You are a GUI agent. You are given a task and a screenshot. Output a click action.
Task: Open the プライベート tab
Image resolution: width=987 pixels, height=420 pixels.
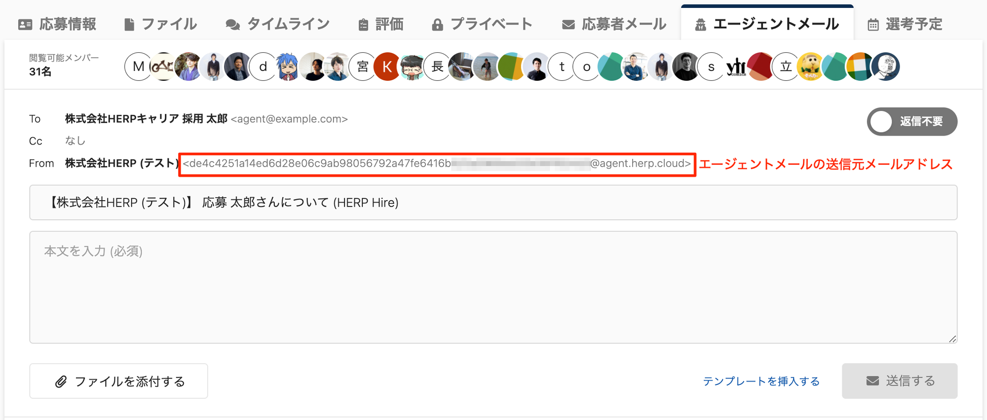click(x=482, y=24)
